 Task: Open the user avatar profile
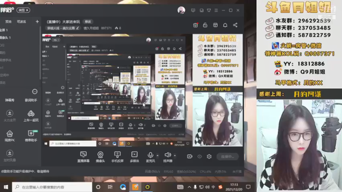181,10
